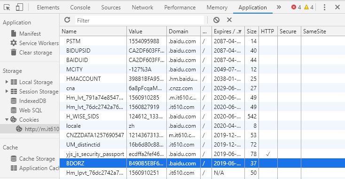
Task: Go to the Memory tab
Action: point(217,7)
